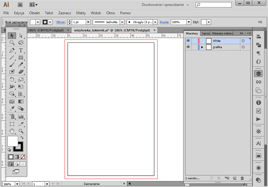268x187 pixels.
Task: Select the Pen tool
Action: (x=12, y=50)
